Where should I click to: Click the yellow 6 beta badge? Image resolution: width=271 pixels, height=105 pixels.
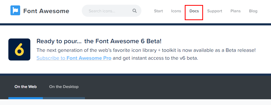19,49
